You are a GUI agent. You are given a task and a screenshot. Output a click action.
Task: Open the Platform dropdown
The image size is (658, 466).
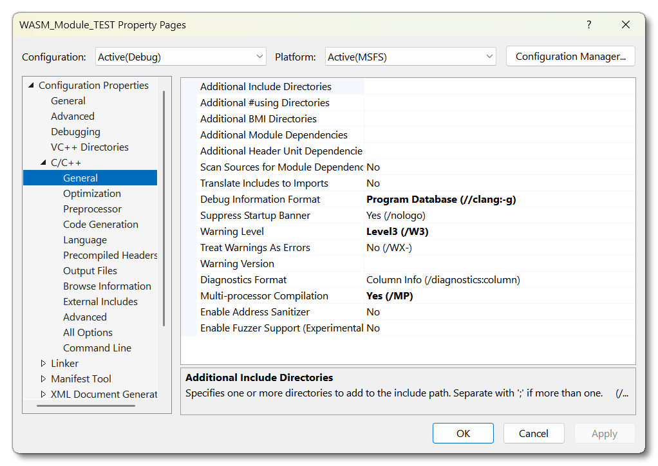[410, 57]
